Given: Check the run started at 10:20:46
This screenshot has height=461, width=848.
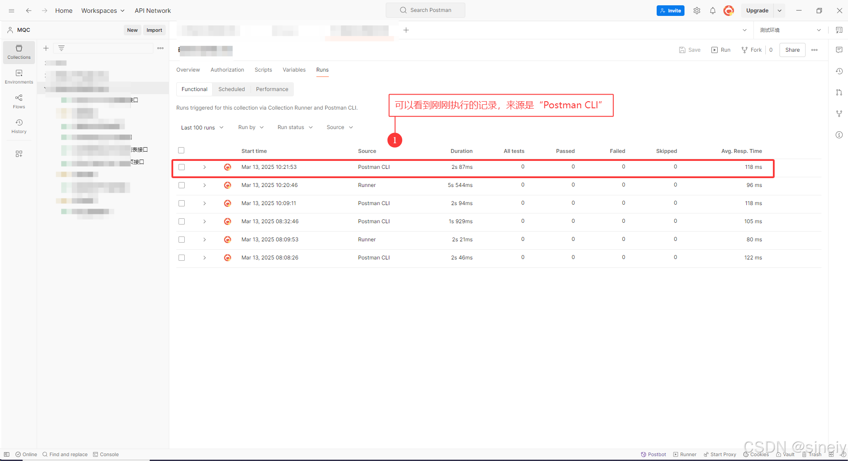Looking at the screenshot, I should click(182, 185).
